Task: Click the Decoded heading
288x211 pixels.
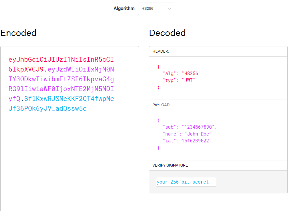Action: click(x=167, y=33)
